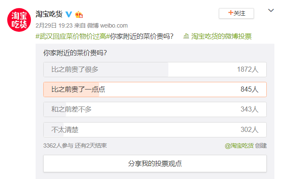This screenshot has height=179, width=282.
Task: Select poll option 比之前贵了很多
Action: pos(155,70)
